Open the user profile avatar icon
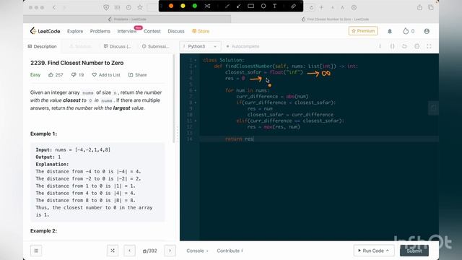This screenshot has height=260, width=462. 427,31
